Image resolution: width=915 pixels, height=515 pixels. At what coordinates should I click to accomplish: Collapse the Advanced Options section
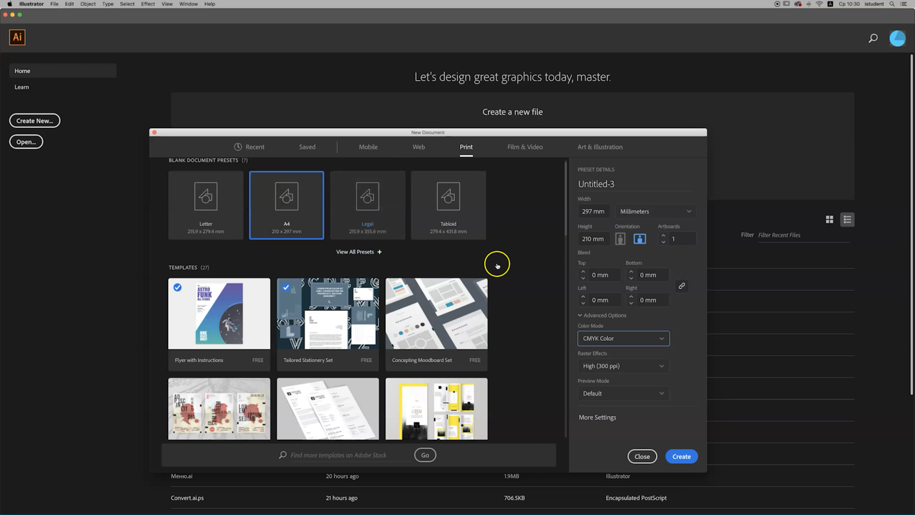point(602,315)
